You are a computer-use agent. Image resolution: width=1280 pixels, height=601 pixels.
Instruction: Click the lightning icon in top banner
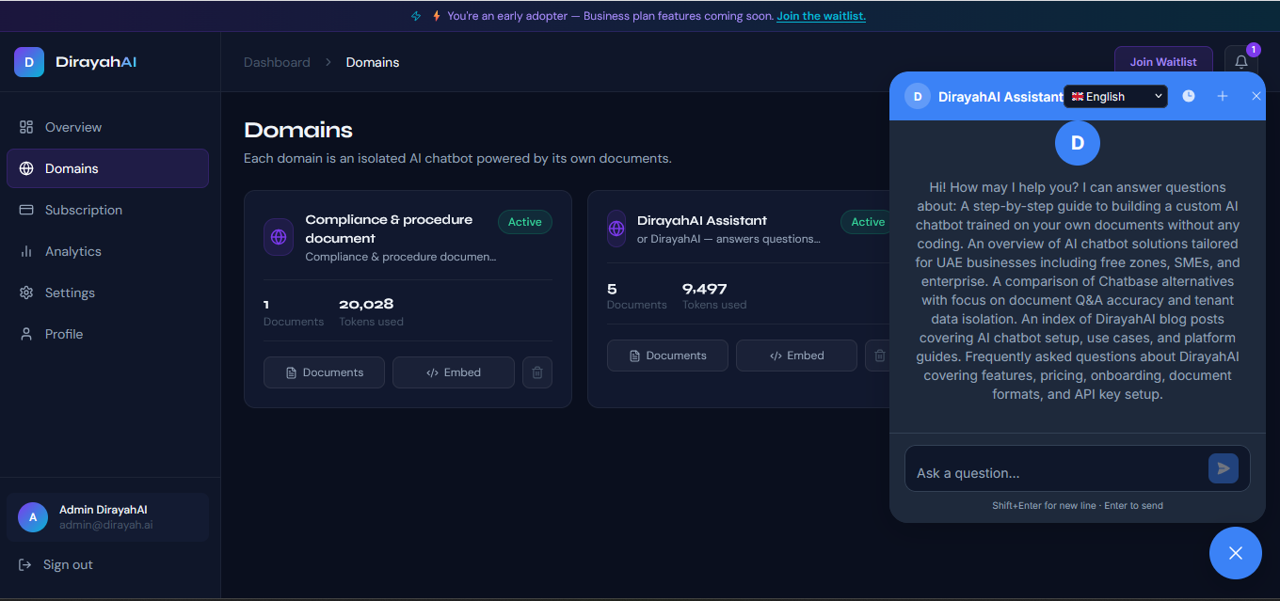[x=436, y=16]
